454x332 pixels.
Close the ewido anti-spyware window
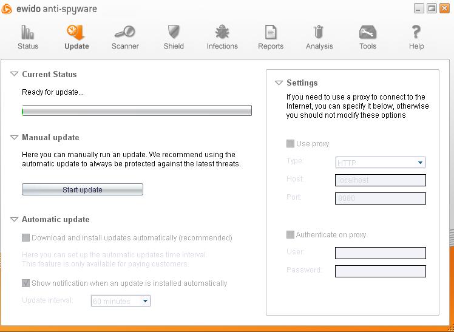point(444,8)
